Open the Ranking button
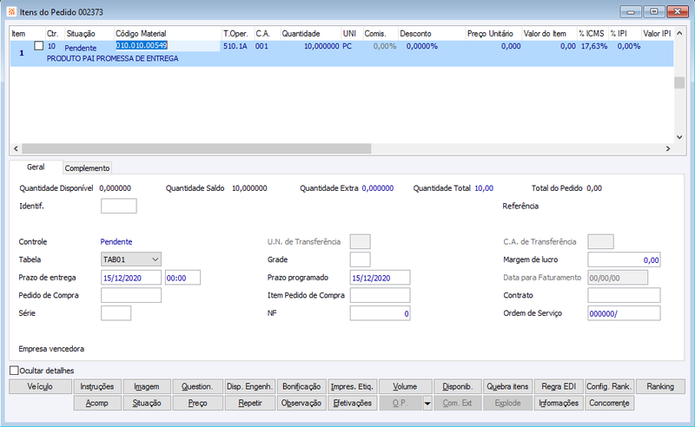 coord(660,387)
